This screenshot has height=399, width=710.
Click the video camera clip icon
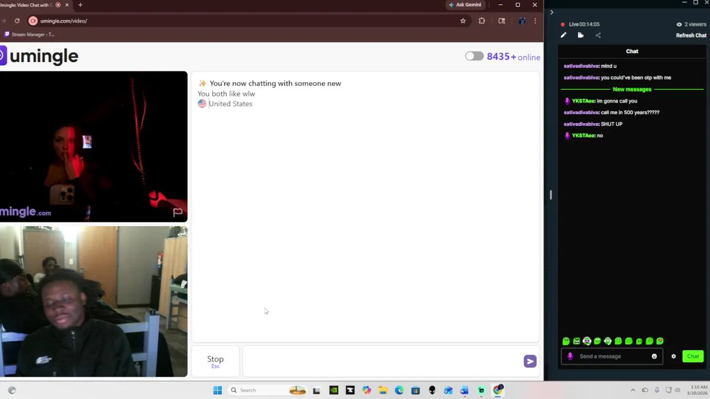coord(580,35)
